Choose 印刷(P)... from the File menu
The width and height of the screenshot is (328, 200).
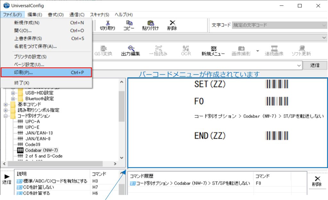click(46, 73)
